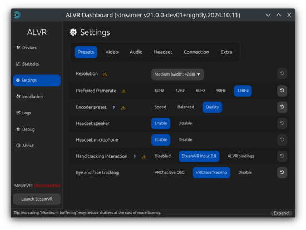
Task: Reset Headset speaker to default
Action: (282, 123)
